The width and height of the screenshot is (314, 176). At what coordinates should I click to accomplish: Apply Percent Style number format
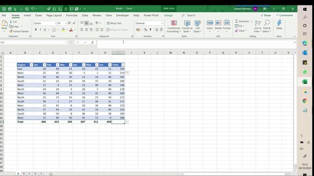pos(146,30)
